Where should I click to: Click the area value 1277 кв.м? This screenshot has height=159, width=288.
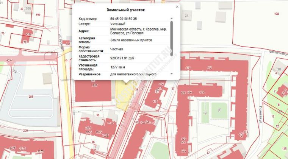(x=117, y=67)
